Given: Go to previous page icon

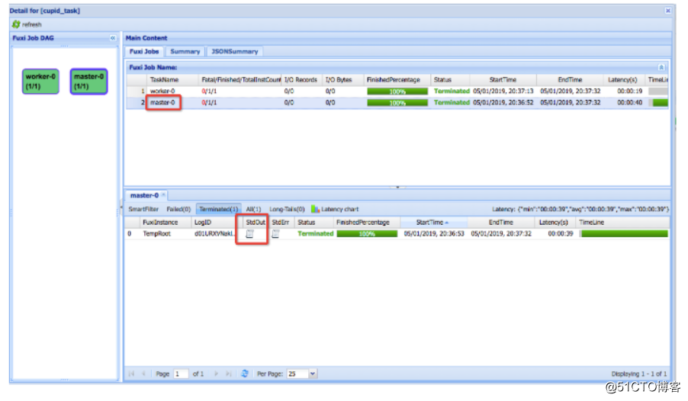Looking at the screenshot, I should coord(143,374).
